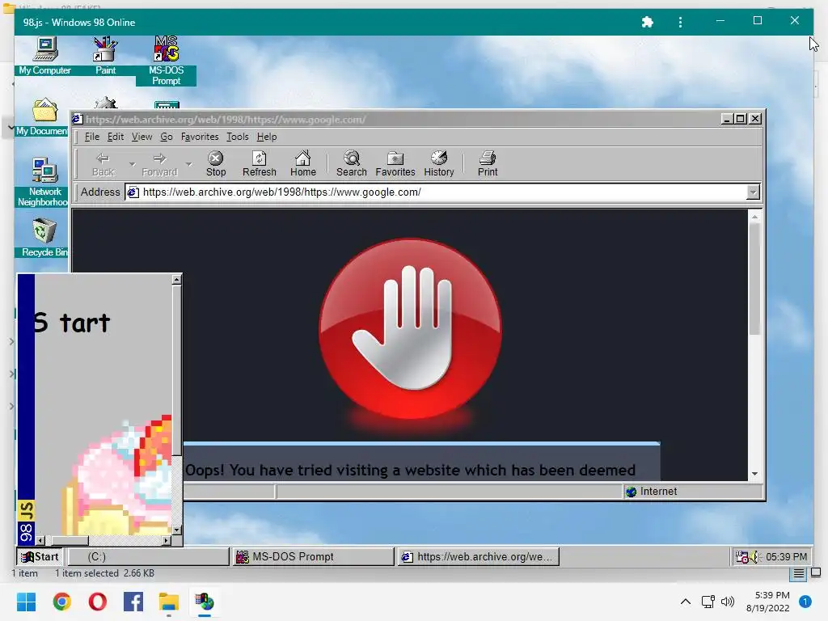Viewport: 828px width, 621px height.
Task: Click Start panel scroll down arrow
Action: click(177, 530)
